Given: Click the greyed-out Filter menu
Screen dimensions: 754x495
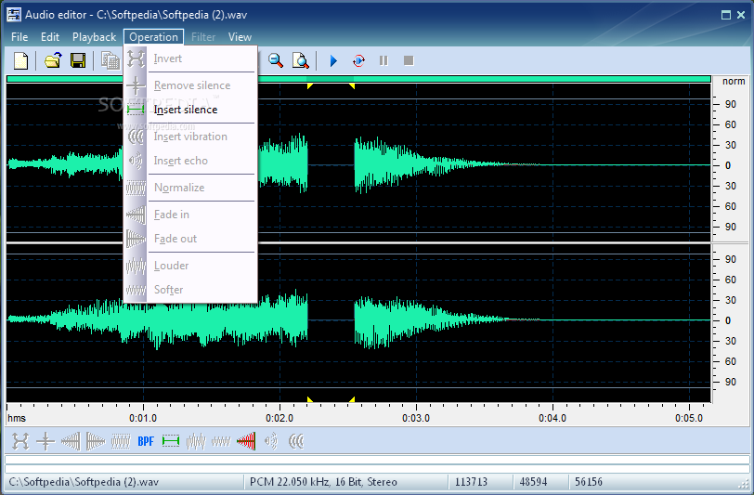Looking at the screenshot, I should tap(203, 37).
